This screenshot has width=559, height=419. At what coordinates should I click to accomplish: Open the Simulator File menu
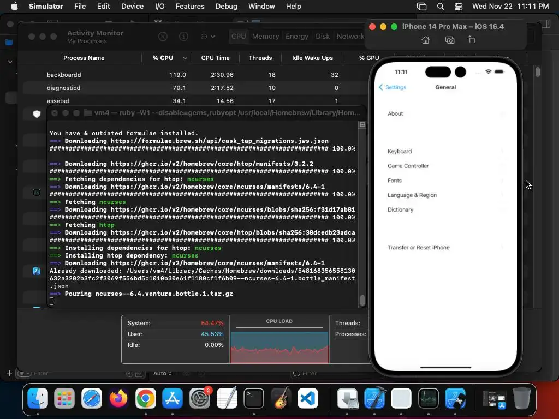pos(80,7)
